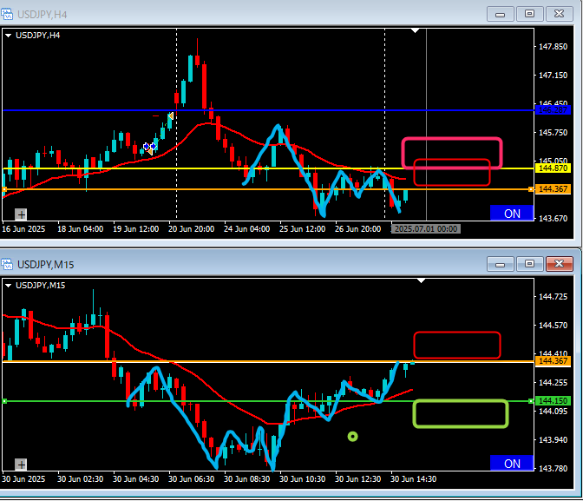Viewport: 583px width, 501px height.
Task: Click the 20 Jun 20:00 time label
Action: click(191, 229)
